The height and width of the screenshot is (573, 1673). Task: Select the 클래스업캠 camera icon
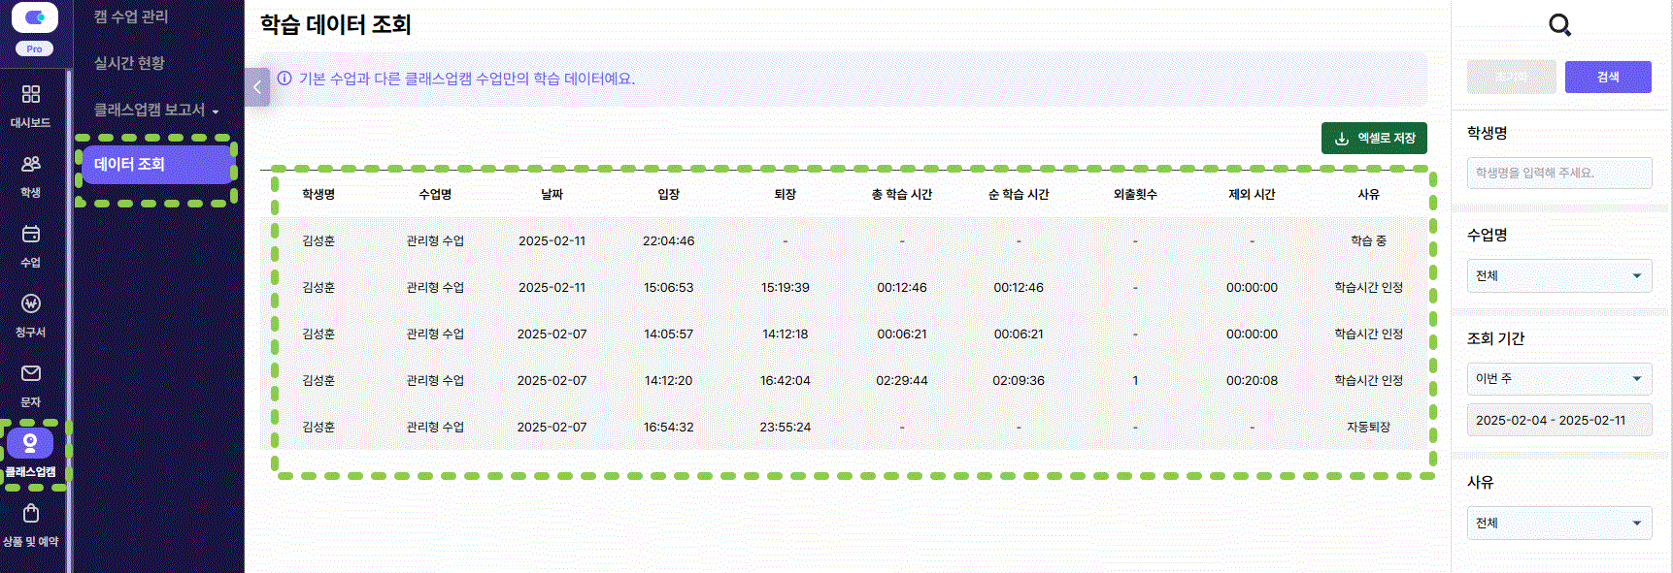coord(30,444)
